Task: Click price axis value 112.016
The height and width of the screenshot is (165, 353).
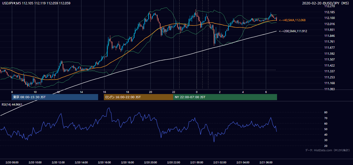Action: pyautogui.click(x=330, y=24)
